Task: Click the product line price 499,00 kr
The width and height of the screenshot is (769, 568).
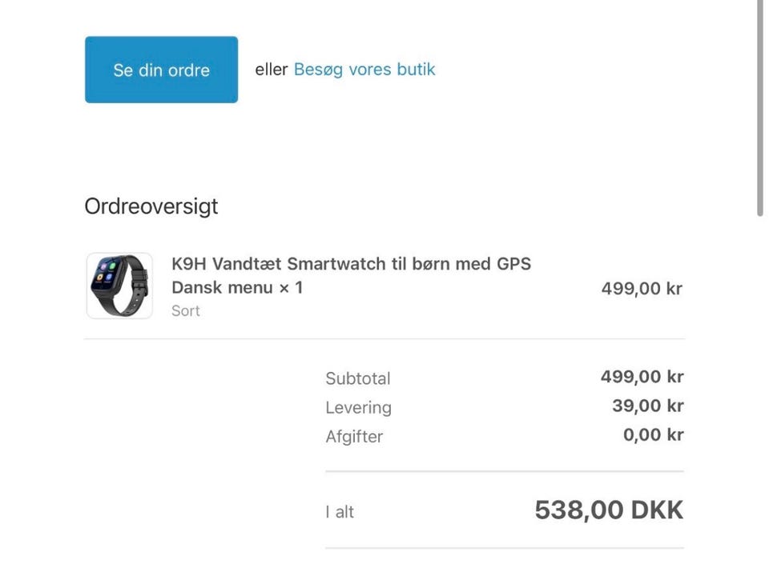Action: coord(642,288)
